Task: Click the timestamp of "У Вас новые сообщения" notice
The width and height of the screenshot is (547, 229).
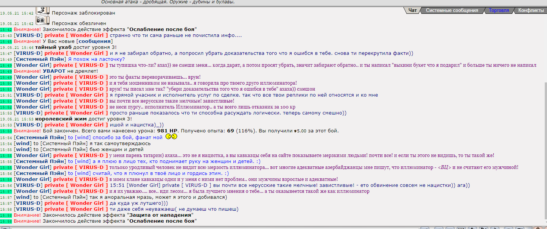Action: point(6,42)
